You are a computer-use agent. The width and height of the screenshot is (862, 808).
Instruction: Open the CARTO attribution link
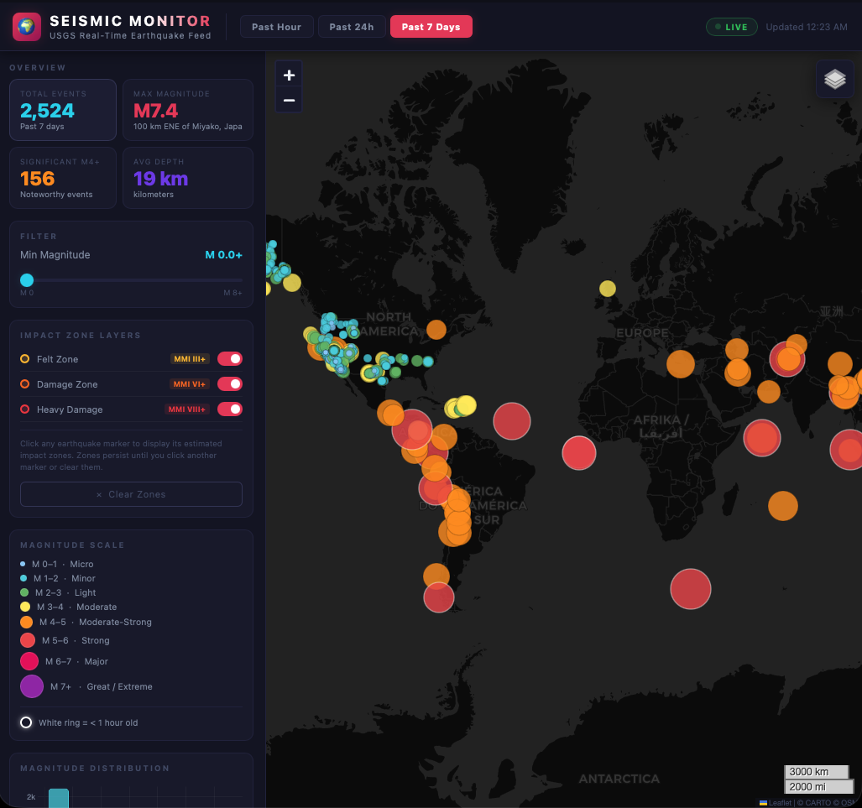pos(816,802)
